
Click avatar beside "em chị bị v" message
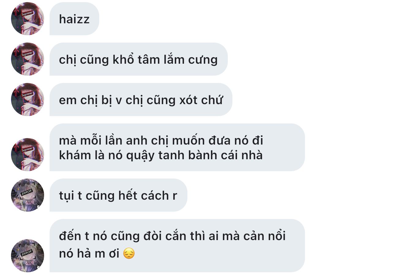(x=28, y=100)
